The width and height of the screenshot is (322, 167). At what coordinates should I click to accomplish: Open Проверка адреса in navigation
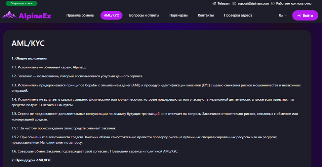238,16
